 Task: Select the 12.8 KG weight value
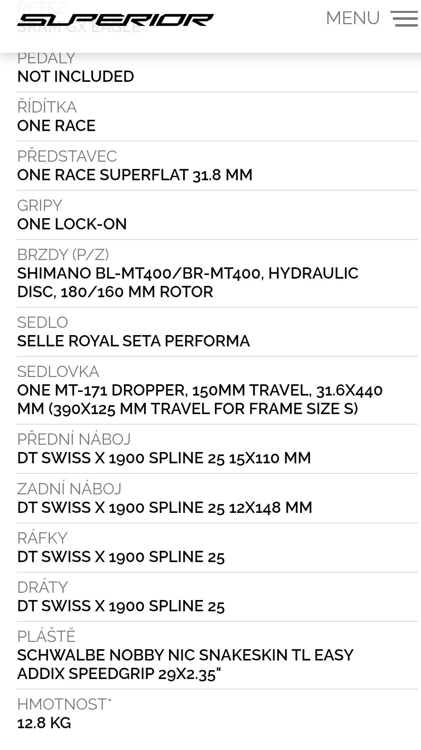[44, 723]
